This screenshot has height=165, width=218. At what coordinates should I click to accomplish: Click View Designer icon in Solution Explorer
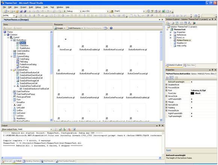point(185,23)
